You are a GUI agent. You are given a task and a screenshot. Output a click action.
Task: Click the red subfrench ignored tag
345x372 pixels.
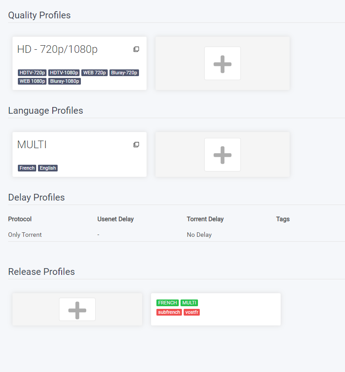click(169, 312)
